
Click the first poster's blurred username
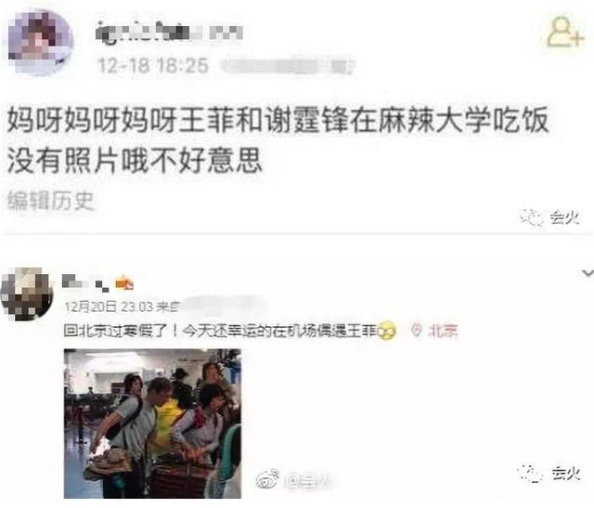tap(169, 33)
